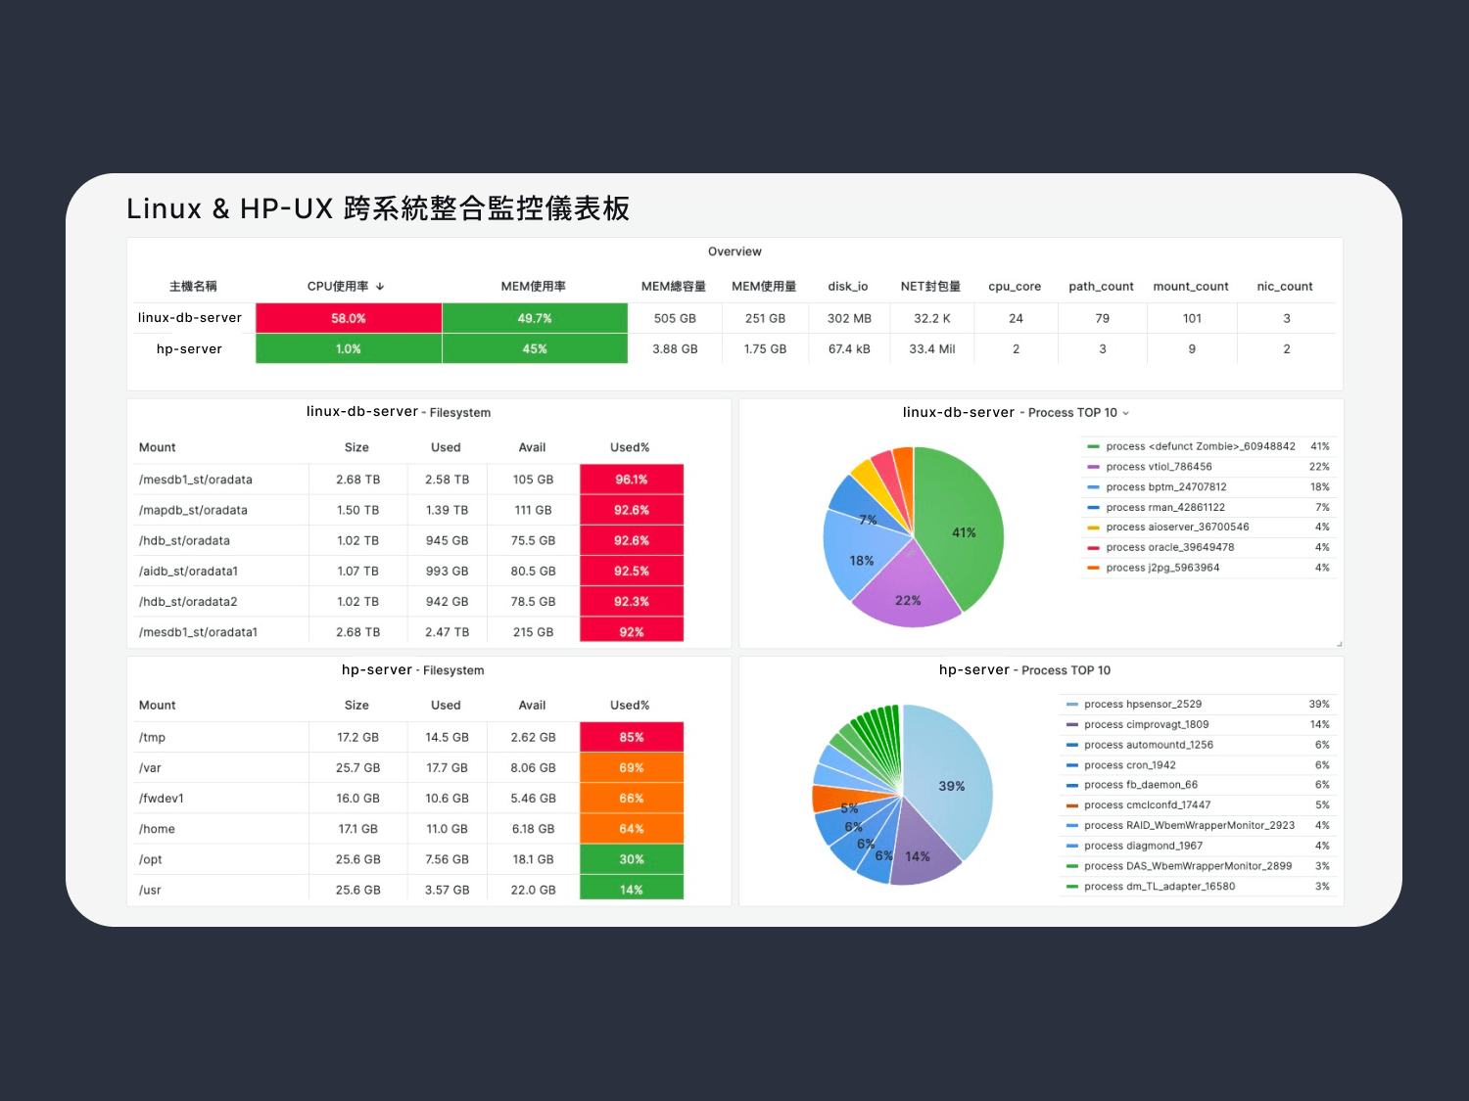Viewport: 1469px width, 1101px height.
Task: Toggle process hpsensor_2529 legend entry
Action: tap(1142, 705)
